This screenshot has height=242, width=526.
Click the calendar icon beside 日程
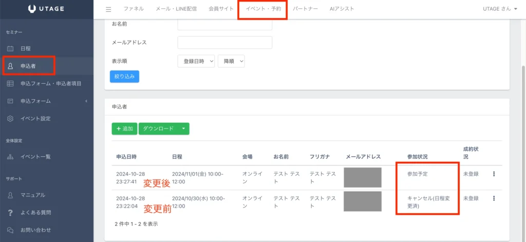[x=10, y=49]
